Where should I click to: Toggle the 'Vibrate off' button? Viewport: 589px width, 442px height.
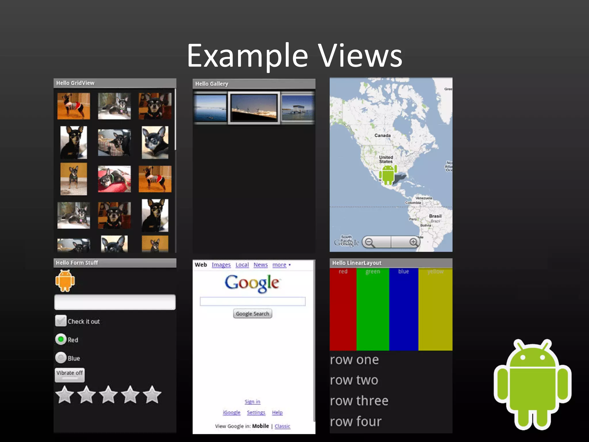click(x=70, y=375)
